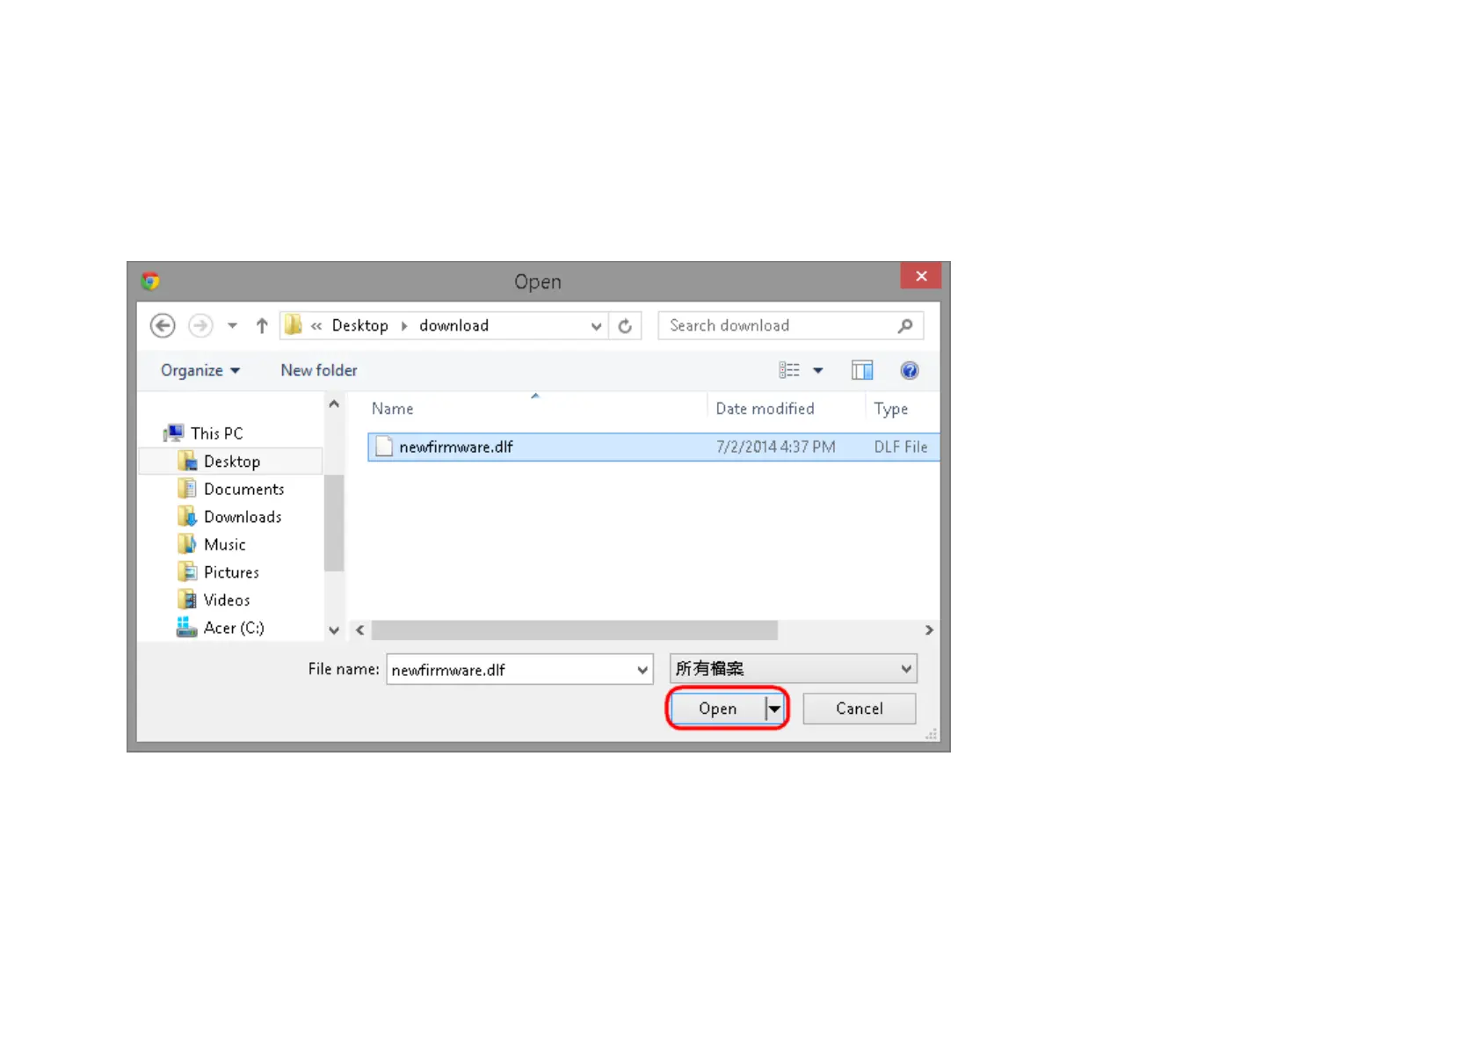Screen dimensions: 1480x1047
Task: Open the Organize menu
Action: [x=200, y=371]
